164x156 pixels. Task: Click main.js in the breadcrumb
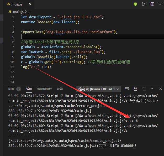point(18,12)
